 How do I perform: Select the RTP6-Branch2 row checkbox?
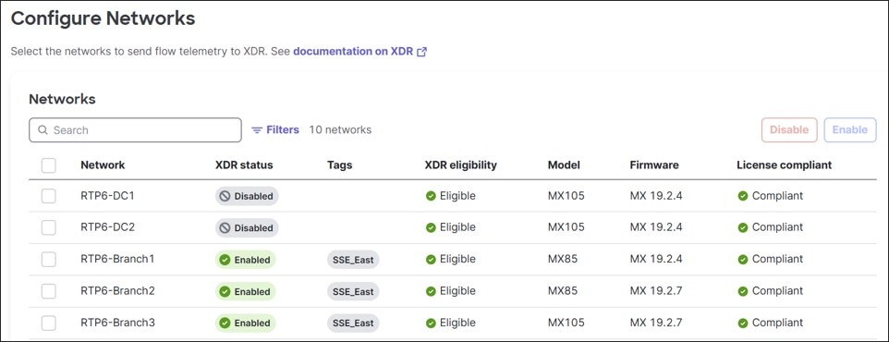point(49,291)
